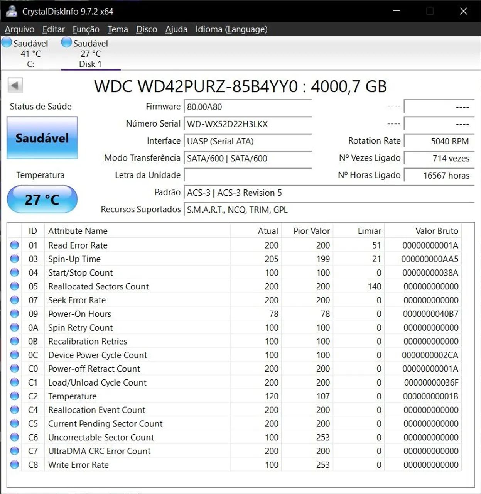The width and height of the screenshot is (481, 494).
Task: Select the Power-On Hours attribute name
Action: pyautogui.click(x=79, y=314)
